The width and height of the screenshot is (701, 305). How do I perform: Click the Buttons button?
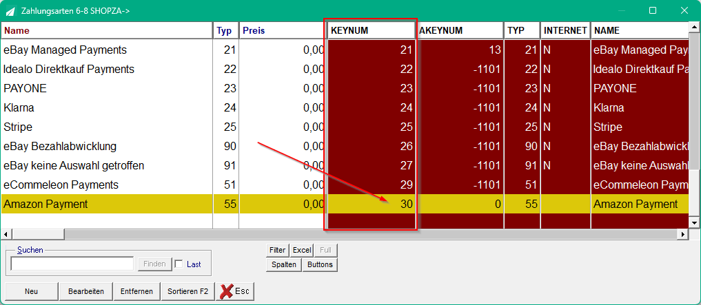pyautogui.click(x=320, y=264)
